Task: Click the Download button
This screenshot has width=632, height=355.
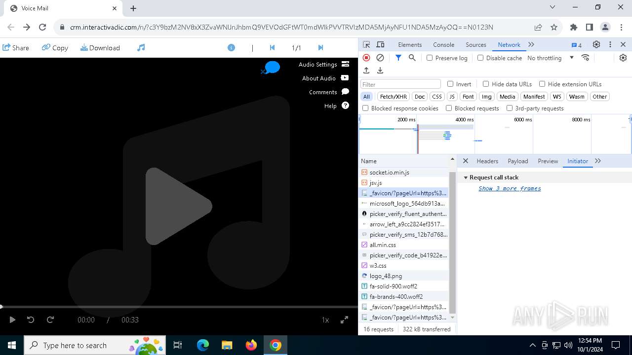Action: pos(100,48)
